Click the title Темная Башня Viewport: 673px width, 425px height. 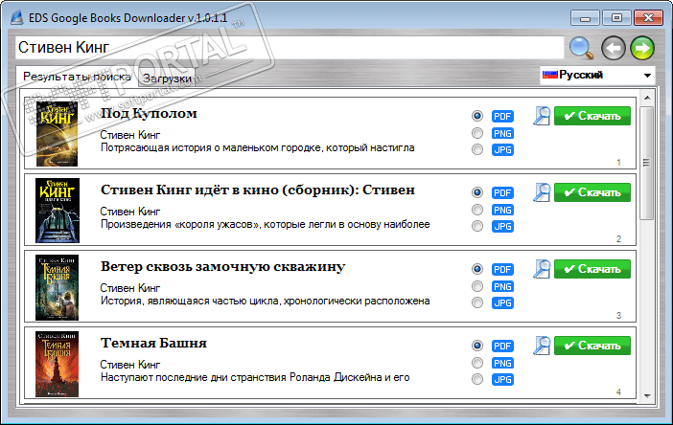pos(153,344)
